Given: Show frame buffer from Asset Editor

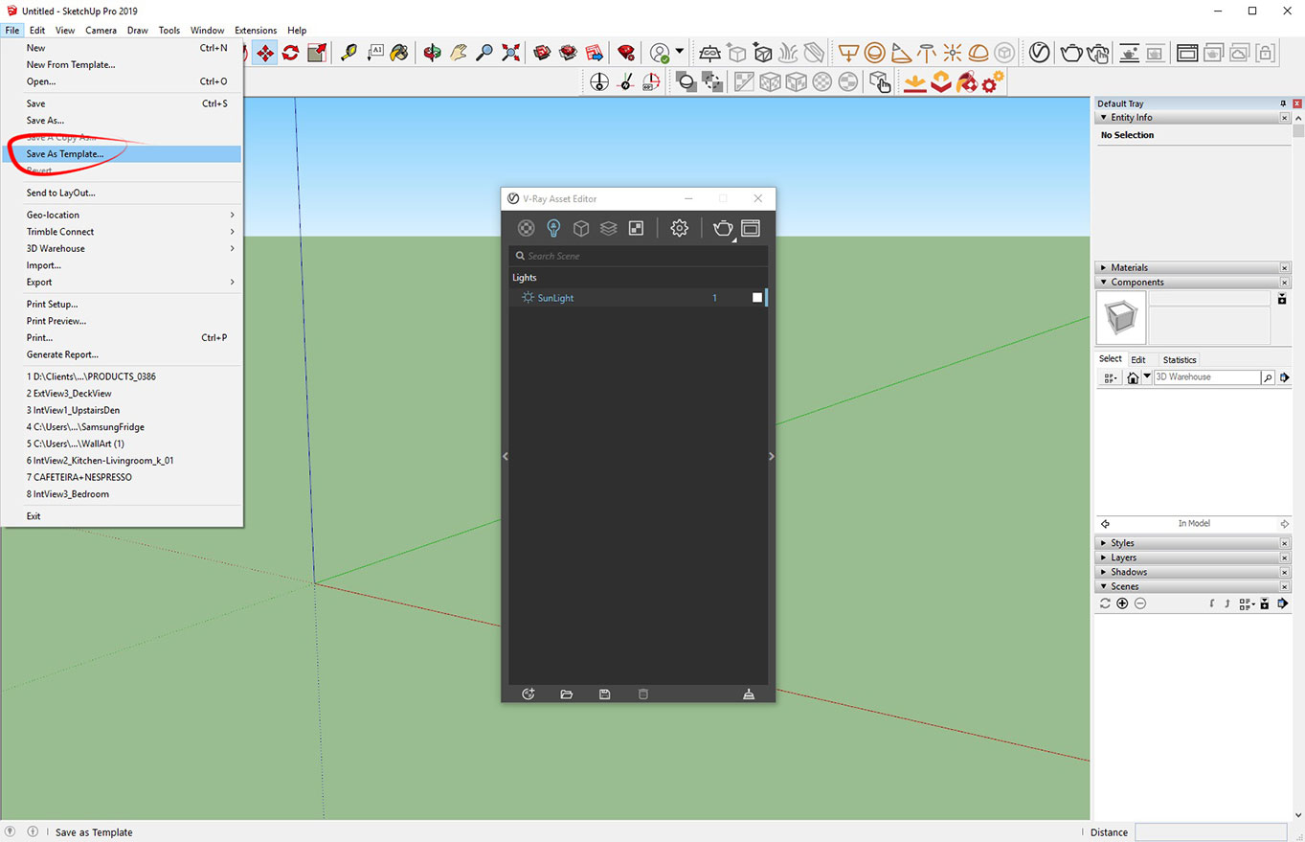Looking at the screenshot, I should (x=751, y=228).
